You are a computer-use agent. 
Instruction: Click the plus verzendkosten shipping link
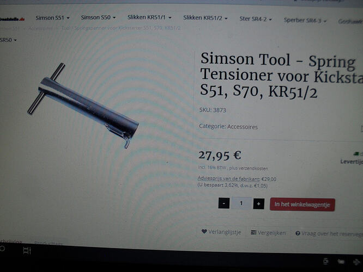click(x=249, y=168)
